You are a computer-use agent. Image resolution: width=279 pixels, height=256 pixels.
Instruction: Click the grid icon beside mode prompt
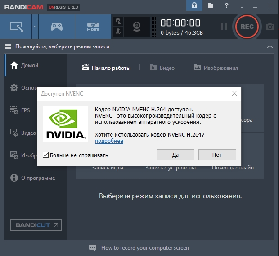8,46
